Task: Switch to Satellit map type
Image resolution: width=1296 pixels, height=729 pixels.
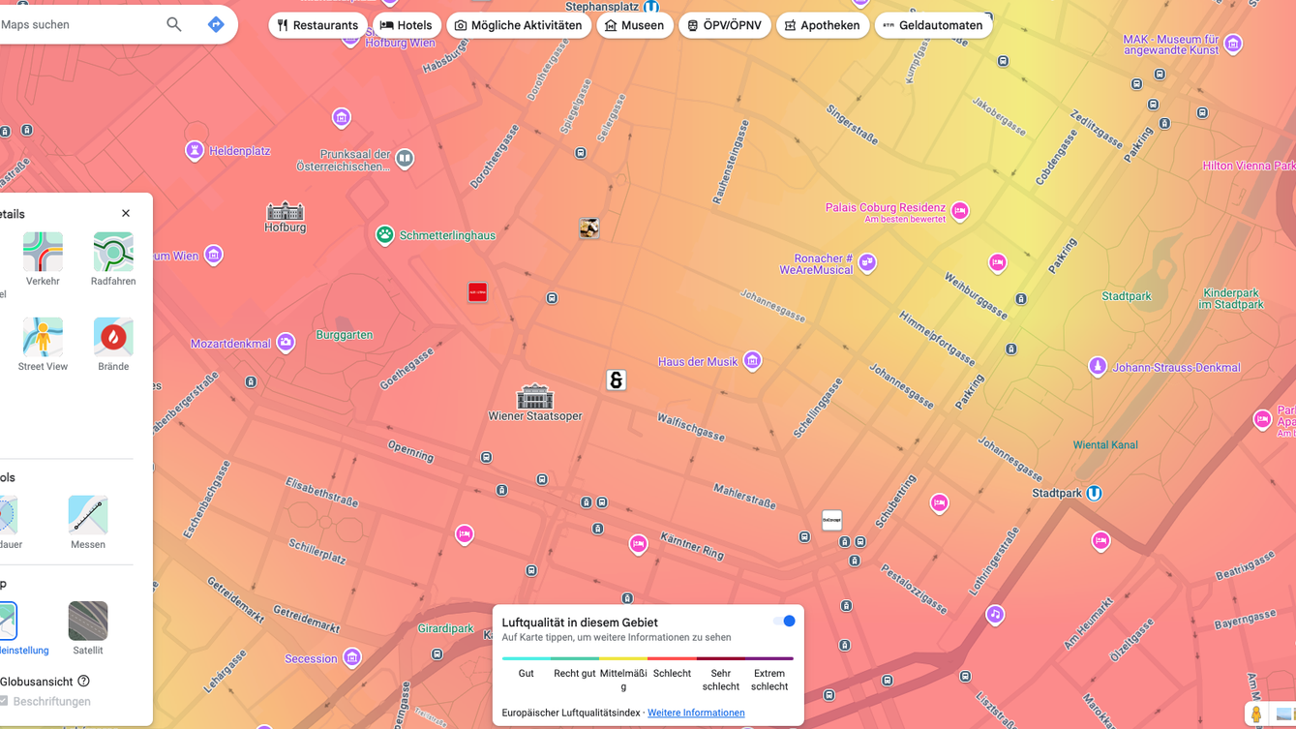Action: coord(88,622)
